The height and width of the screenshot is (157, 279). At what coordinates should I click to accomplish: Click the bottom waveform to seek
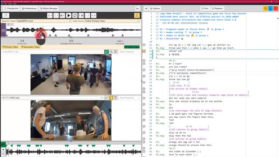point(74,152)
